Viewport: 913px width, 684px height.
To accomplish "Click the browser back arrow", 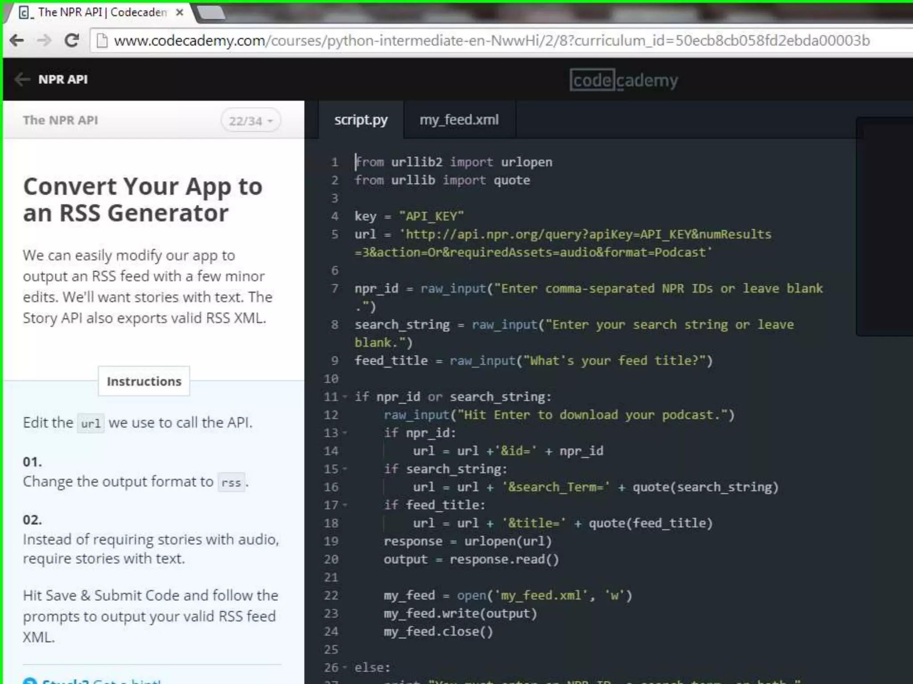I will click(x=17, y=41).
